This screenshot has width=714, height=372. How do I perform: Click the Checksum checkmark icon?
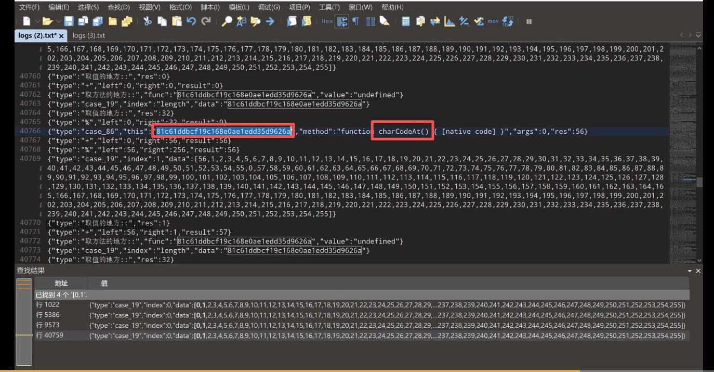coord(479,21)
